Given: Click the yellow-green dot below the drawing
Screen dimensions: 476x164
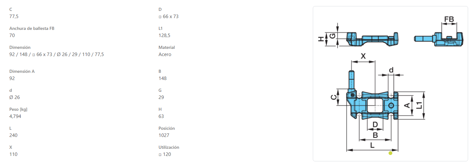Looking at the screenshot, I should coord(390,153).
